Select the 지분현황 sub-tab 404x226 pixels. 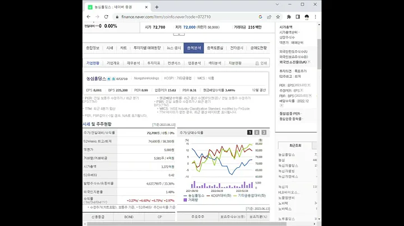coord(235,63)
